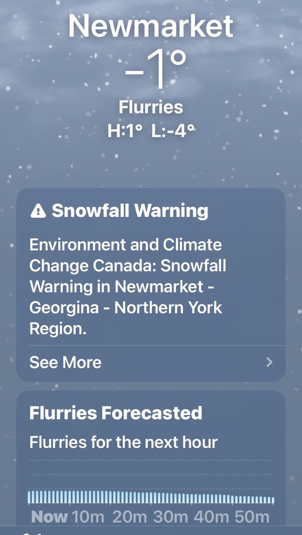Tap the H:1° high temperature
The image size is (302, 535).
(x=125, y=130)
